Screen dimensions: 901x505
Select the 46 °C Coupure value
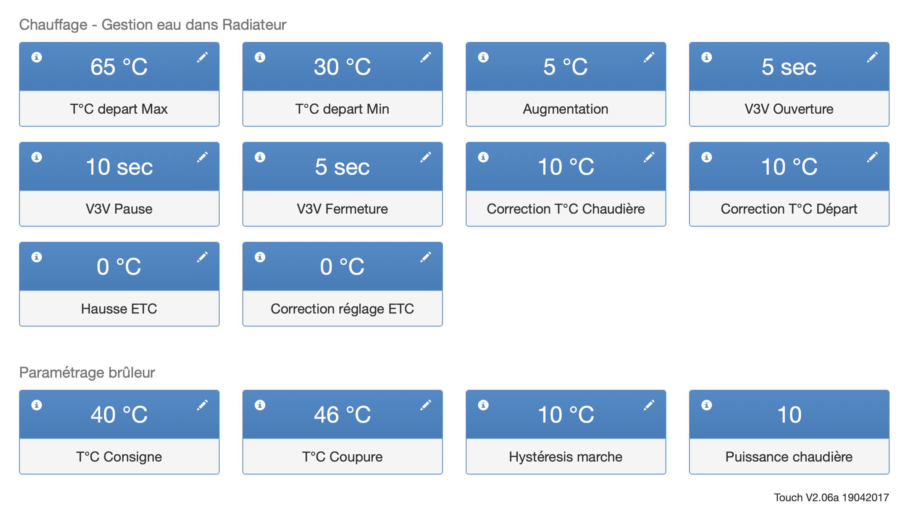(x=342, y=415)
